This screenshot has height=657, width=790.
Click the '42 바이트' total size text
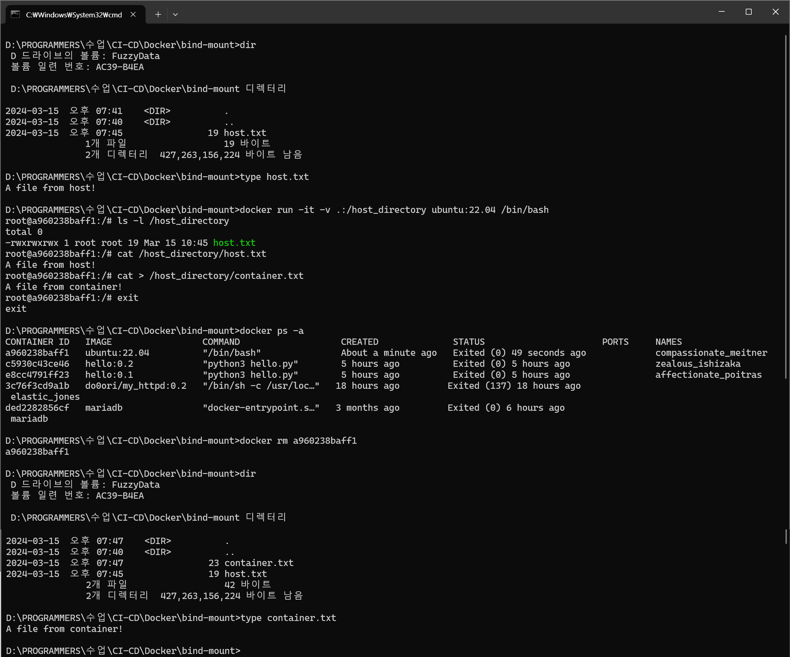click(248, 585)
